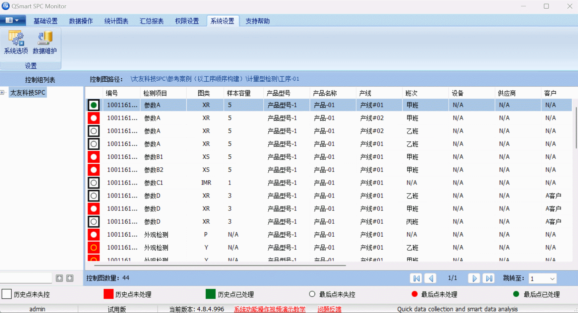Viewport: 578px width, 313px height.
Task: Toggle the red status indicator on 参数B1 row
Action: click(x=94, y=157)
